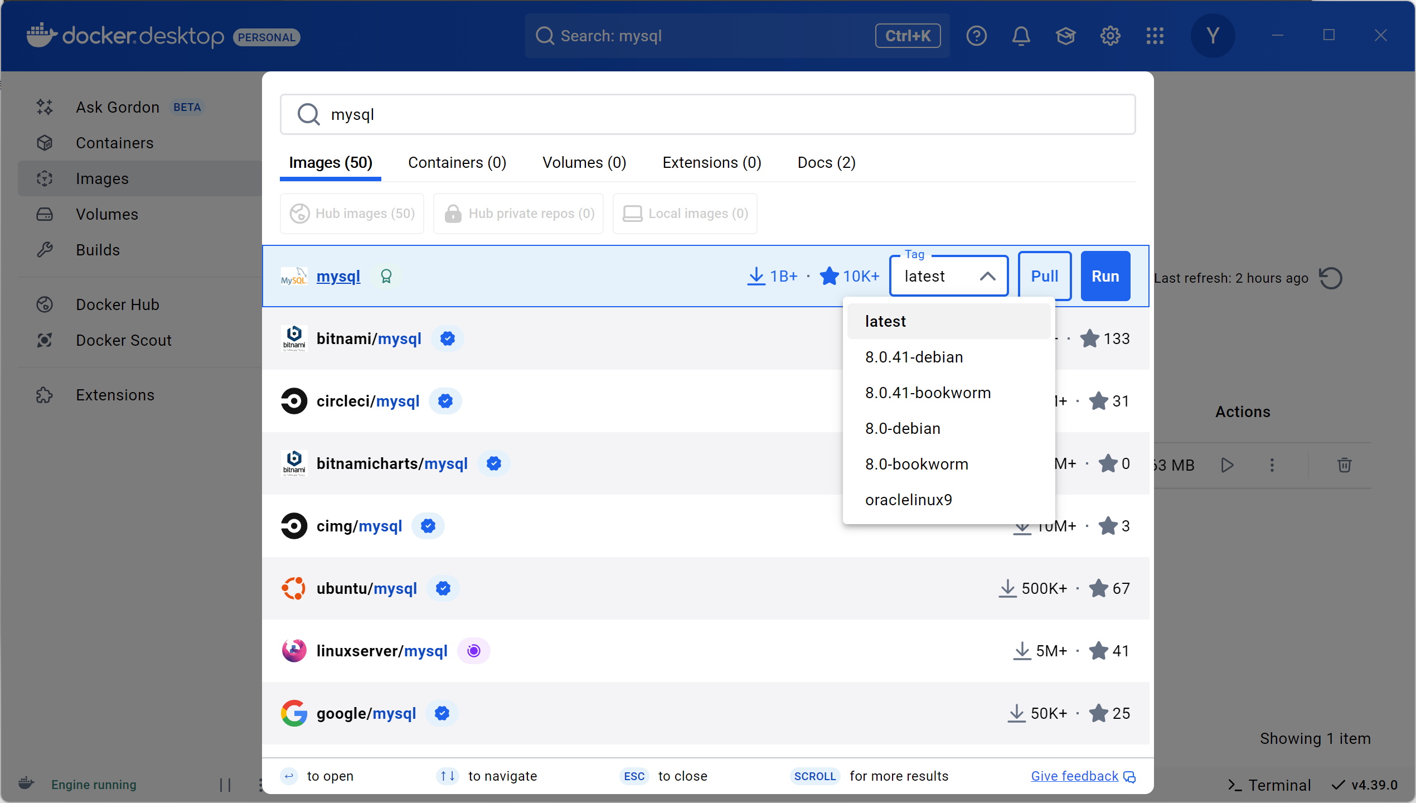The height and width of the screenshot is (803, 1416).
Task: Toggle the Hub images filter
Action: tap(352, 214)
